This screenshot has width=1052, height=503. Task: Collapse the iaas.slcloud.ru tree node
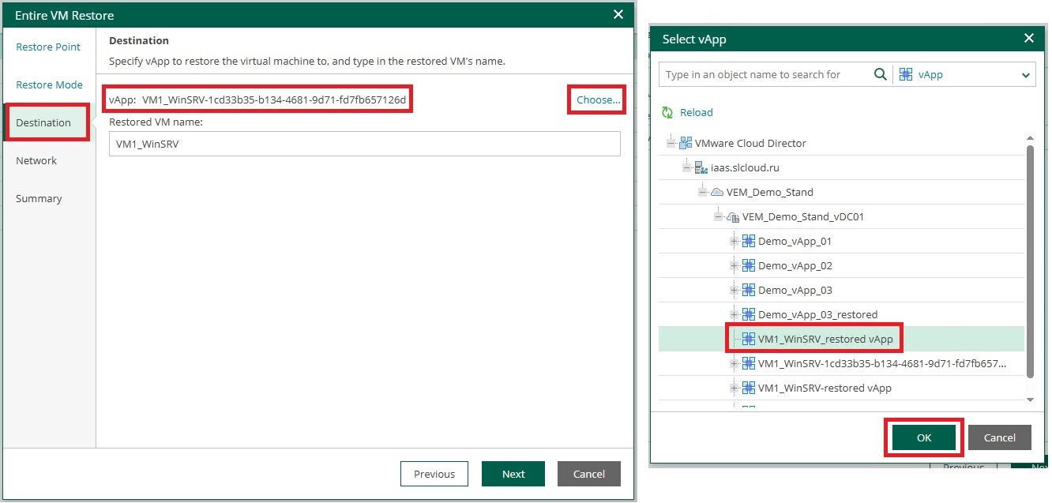[x=687, y=167]
